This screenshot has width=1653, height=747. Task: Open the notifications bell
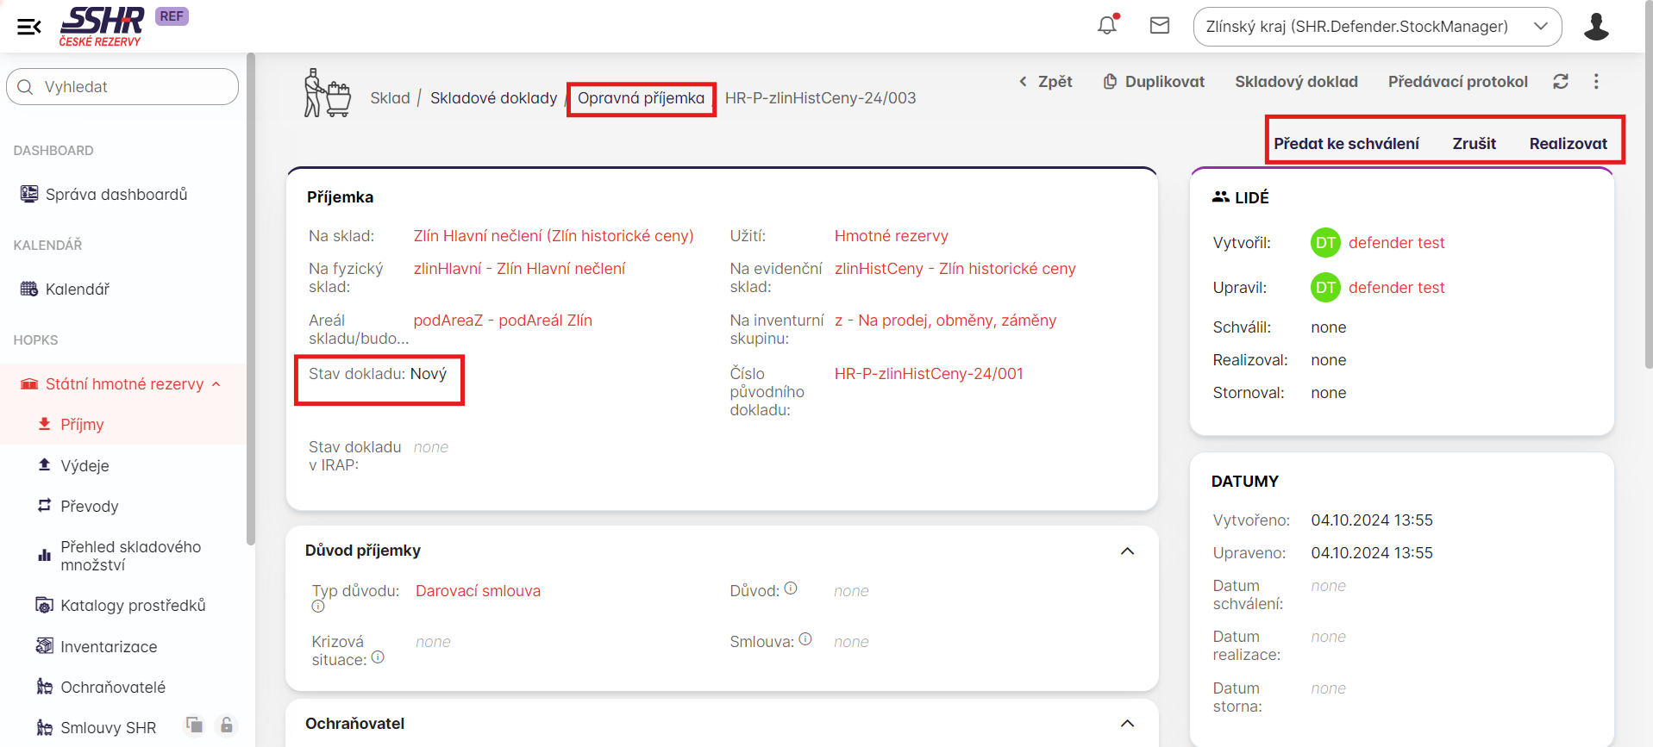pos(1107,26)
